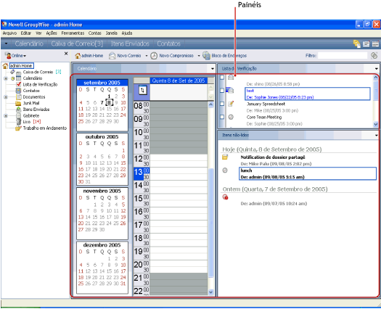Open the lunch item from admin
The height and width of the screenshot is (309, 381).
tap(308, 173)
